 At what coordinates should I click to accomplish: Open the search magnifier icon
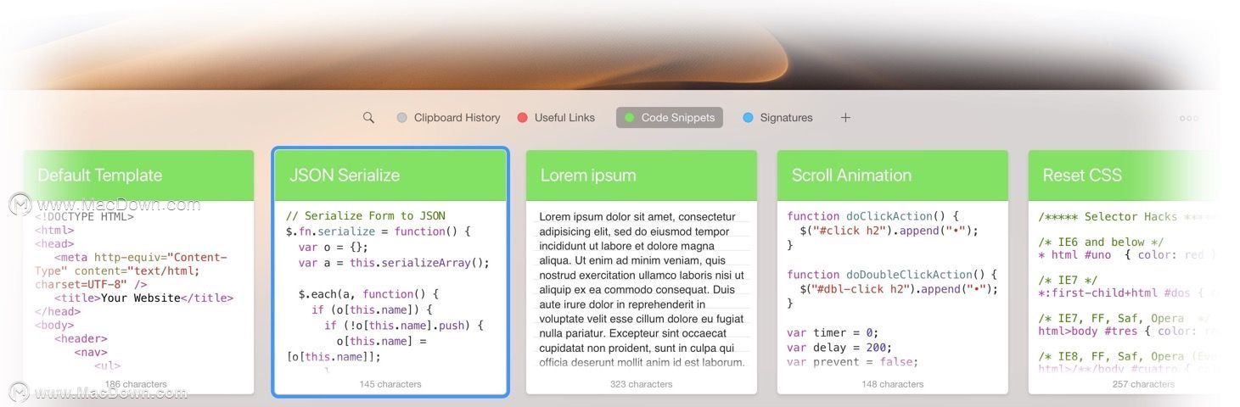click(x=368, y=118)
